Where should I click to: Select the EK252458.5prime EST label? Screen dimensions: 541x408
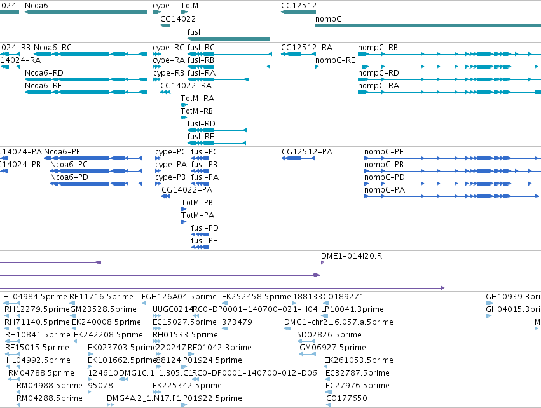click(x=256, y=297)
